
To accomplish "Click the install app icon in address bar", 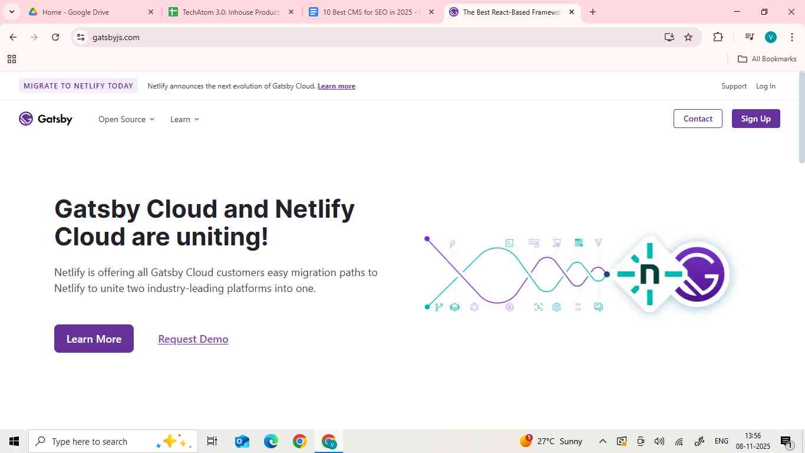I will pyautogui.click(x=669, y=37).
